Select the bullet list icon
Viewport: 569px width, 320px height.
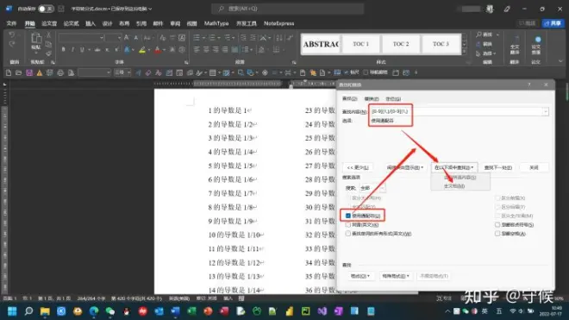pos(197,37)
